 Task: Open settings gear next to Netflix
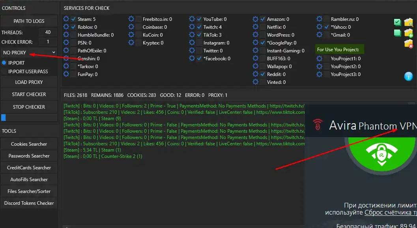[256, 27]
